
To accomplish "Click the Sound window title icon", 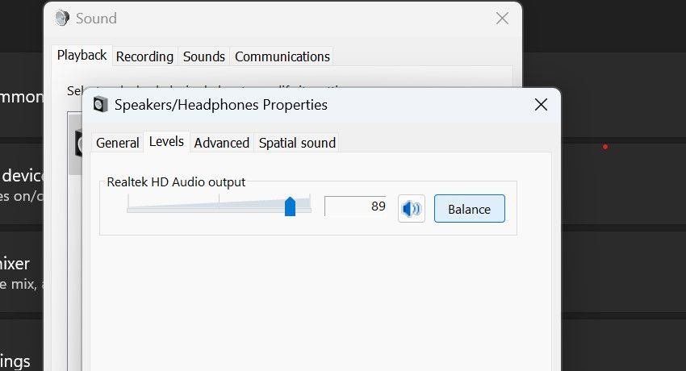I will coord(62,18).
